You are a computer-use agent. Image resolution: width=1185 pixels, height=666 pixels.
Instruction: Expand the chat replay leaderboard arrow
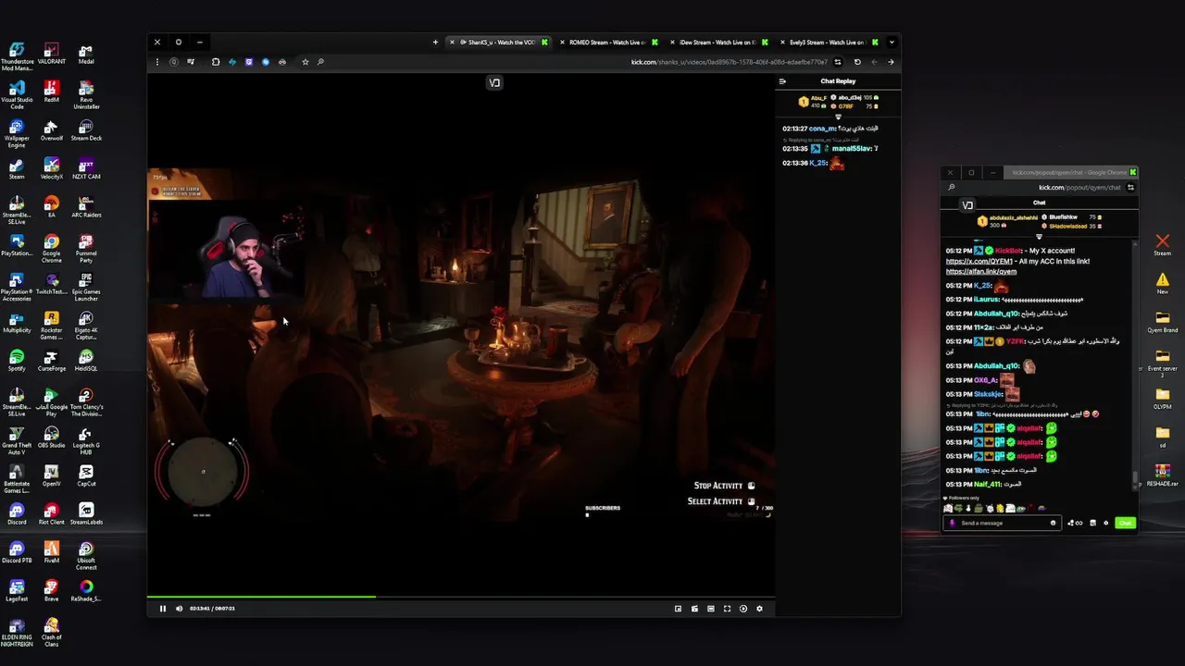[x=839, y=117]
